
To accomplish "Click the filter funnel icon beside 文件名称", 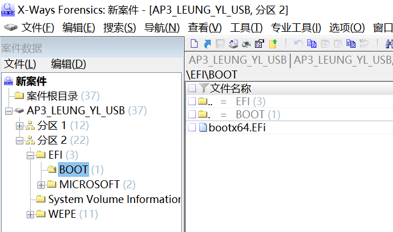I will coord(203,88).
